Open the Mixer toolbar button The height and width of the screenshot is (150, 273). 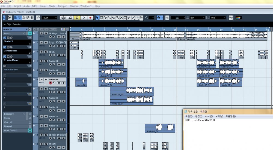pyautogui.click(x=32, y=18)
